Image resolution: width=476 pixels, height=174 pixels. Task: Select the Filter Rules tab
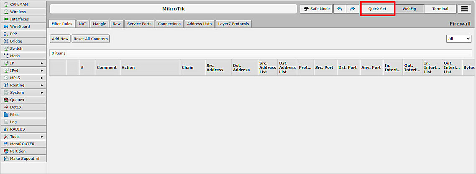click(x=62, y=24)
